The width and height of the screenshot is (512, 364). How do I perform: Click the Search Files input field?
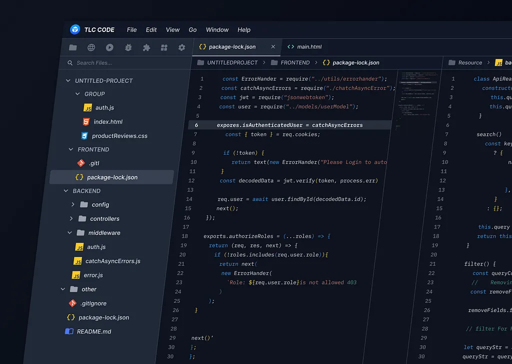125,63
